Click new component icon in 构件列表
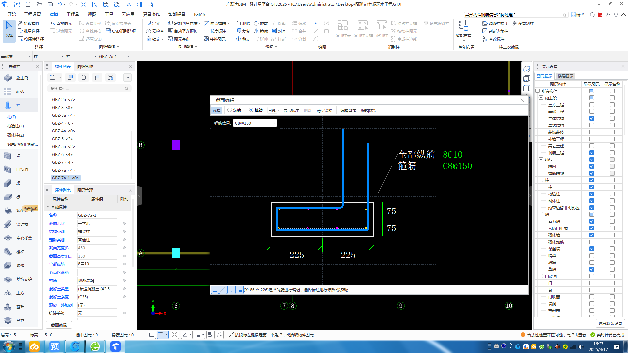Screen dimensions: 628x353 click(52, 77)
